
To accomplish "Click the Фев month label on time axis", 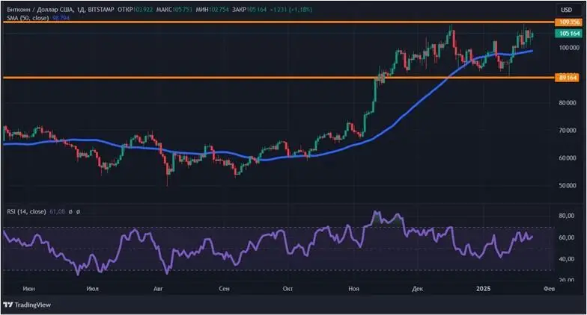I will coord(549,286).
